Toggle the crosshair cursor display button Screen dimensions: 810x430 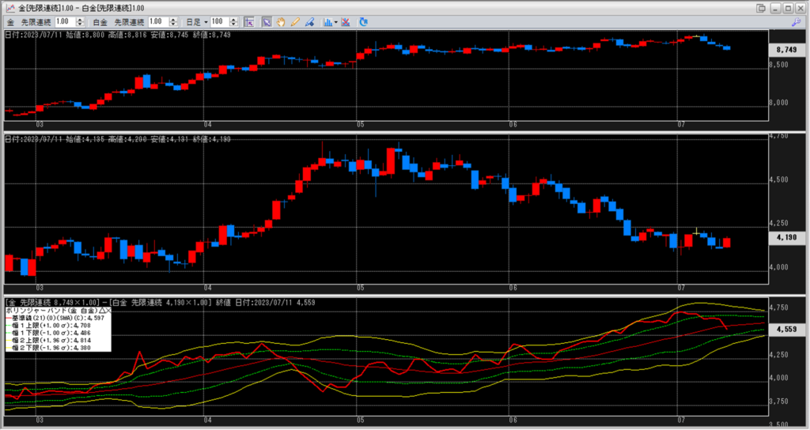click(x=248, y=21)
